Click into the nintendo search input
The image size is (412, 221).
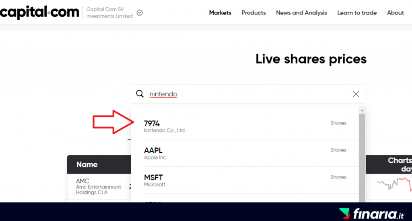coord(248,94)
